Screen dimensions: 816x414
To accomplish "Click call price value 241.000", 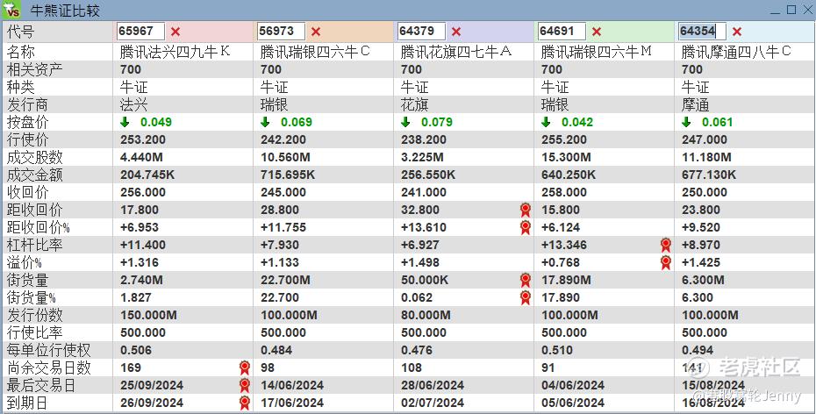I will (x=424, y=192).
